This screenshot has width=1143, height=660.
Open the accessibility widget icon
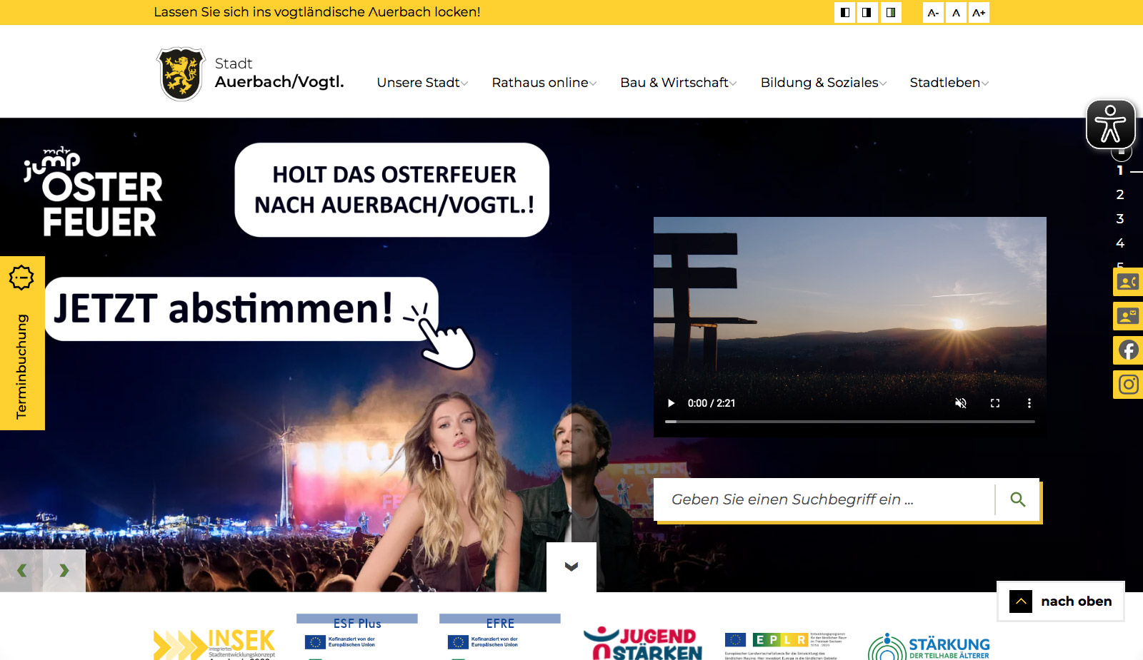(x=1110, y=124)
